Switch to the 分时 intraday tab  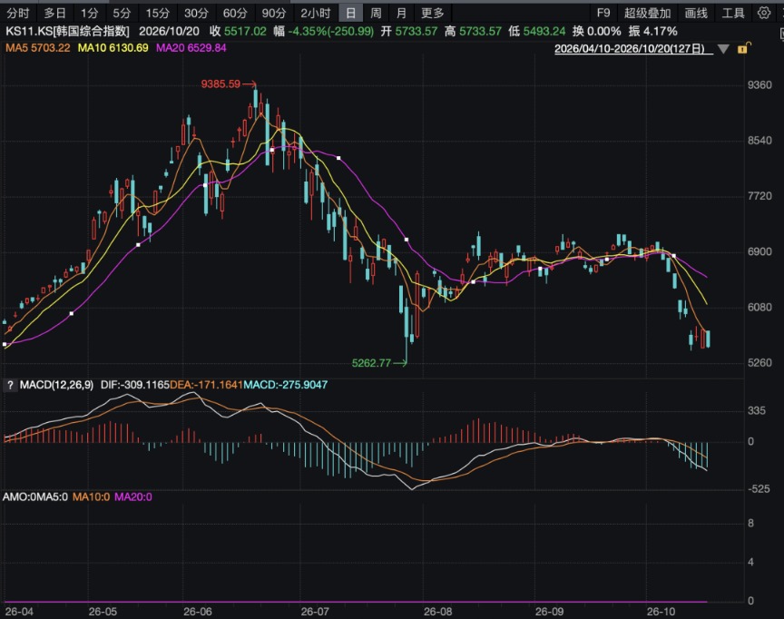[x=18, y=13]
